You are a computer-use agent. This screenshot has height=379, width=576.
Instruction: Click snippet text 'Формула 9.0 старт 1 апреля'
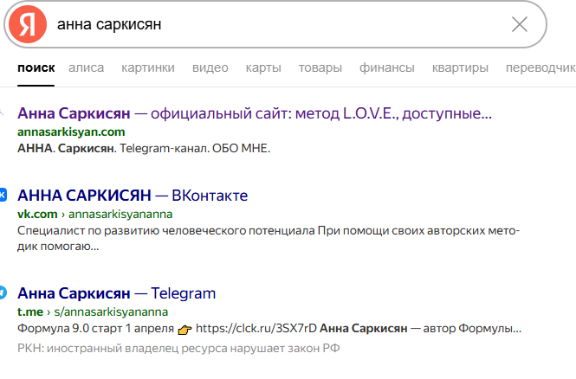(x=95, y=328)
